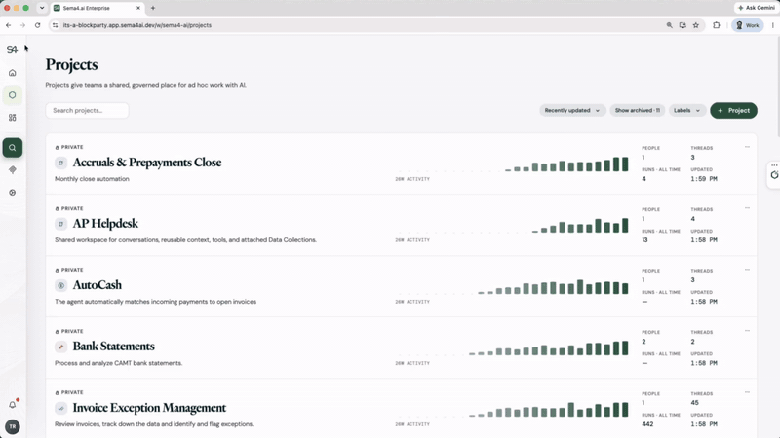
Task: Open the TR user avatar
Action: 13,426
